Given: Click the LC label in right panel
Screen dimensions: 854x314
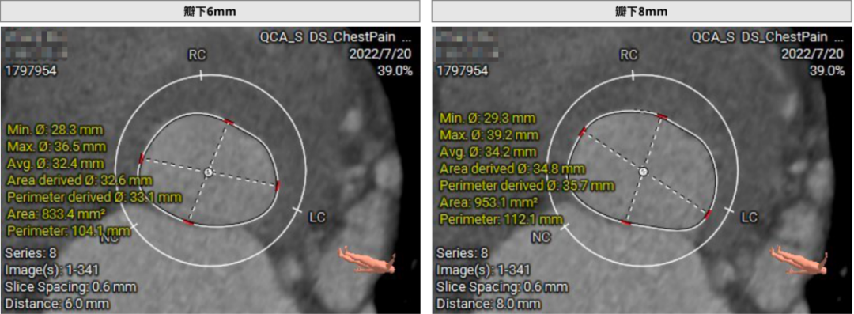Looking at the screenshot, I should click(750, 217).
